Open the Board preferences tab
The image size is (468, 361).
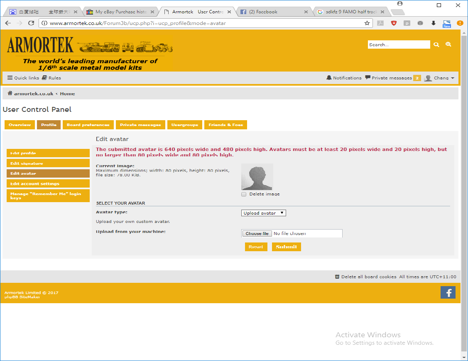pos(88,125)
